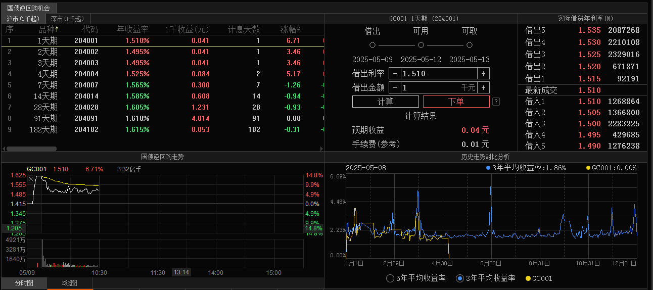The width and height of the screenshot is (653, 290).
Task: Click the GC001 label above the intraday chart
Action: click(x=36, y=169)
